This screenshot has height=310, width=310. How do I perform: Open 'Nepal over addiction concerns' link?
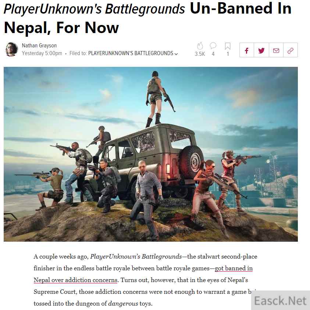pos(76,280)
